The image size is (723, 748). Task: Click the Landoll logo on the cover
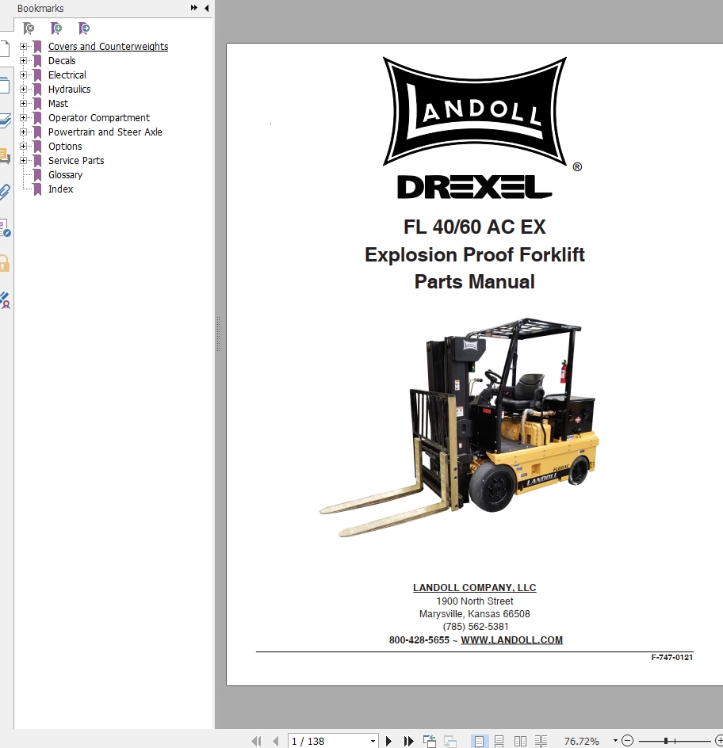pyautogui.click(x=474, y=111)
